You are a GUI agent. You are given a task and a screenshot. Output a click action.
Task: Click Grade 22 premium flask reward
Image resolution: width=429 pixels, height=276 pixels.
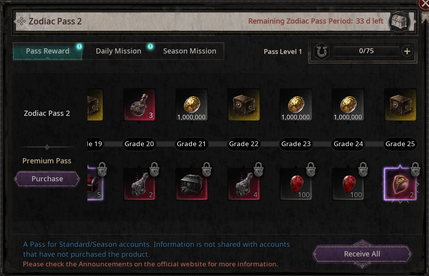(x=244, y=184)
